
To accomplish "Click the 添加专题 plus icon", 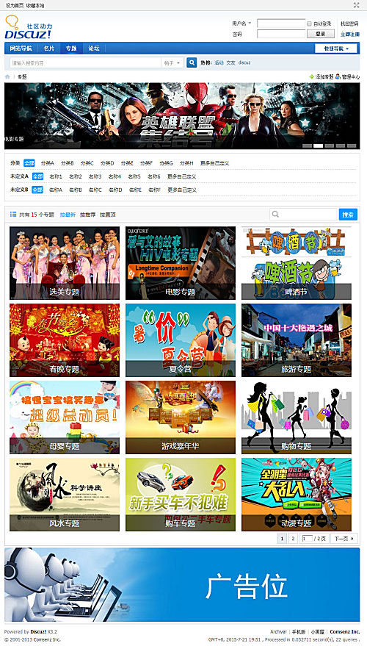I will pos(312,76).
